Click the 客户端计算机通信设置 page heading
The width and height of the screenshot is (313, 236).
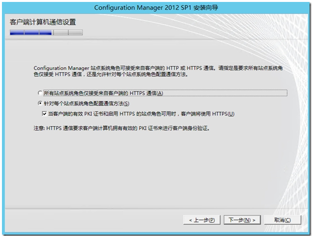pyautogui.click(x=43, y=22)
